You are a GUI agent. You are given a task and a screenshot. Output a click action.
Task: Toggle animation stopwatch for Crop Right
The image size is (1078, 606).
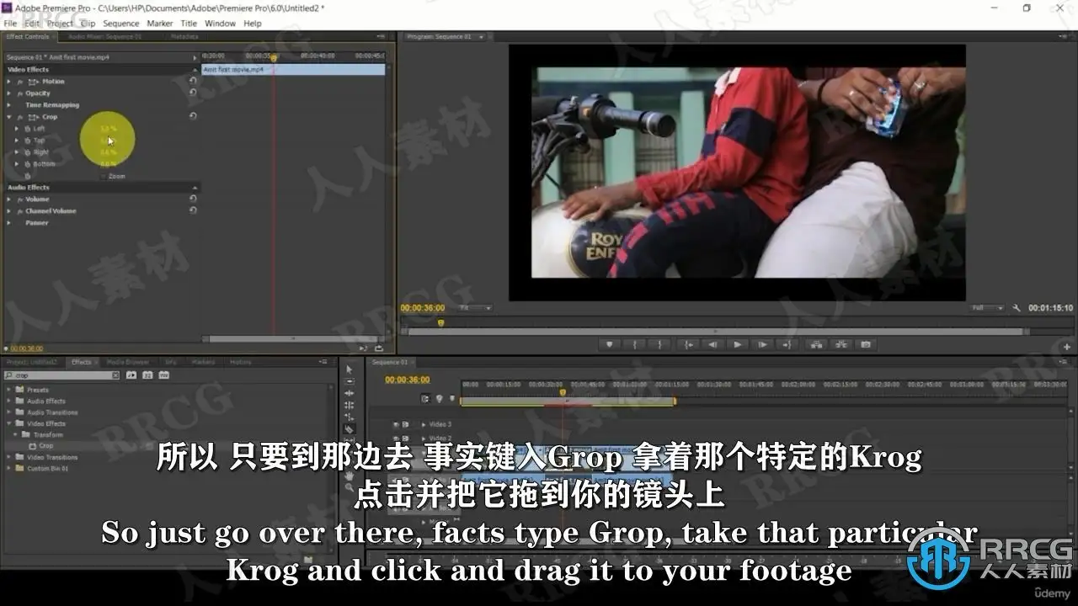coord(27,152)
